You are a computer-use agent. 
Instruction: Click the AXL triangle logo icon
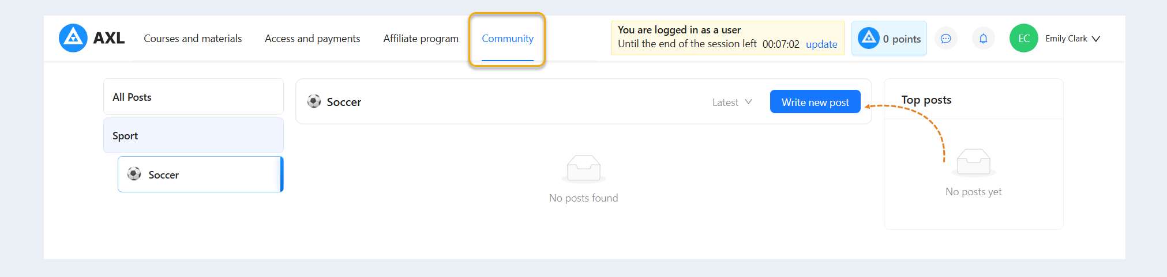point(73,38)
